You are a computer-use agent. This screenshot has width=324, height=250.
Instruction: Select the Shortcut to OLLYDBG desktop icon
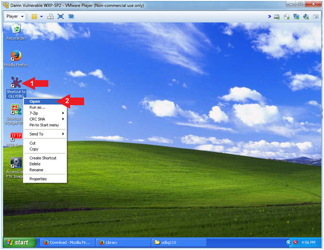[x=16, y=88]
